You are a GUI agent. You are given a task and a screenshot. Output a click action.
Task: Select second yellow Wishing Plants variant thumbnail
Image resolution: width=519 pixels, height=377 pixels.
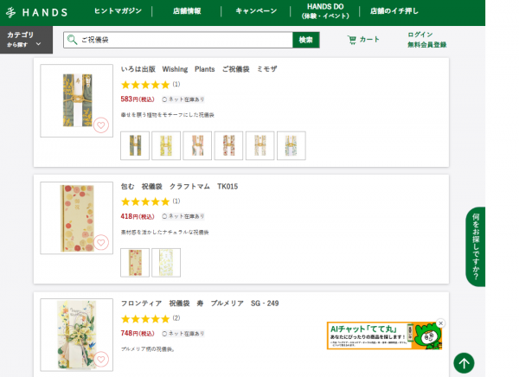tap(166, 145)
